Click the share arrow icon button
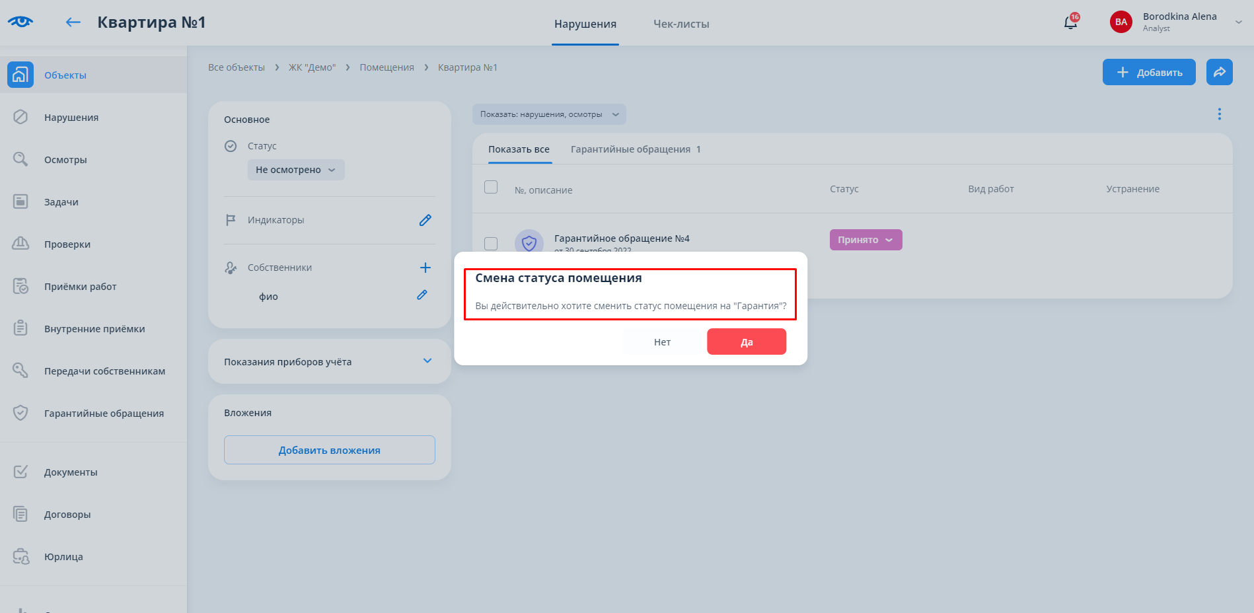Screen dimensions: 1254x613 [x=1219, y=72]
